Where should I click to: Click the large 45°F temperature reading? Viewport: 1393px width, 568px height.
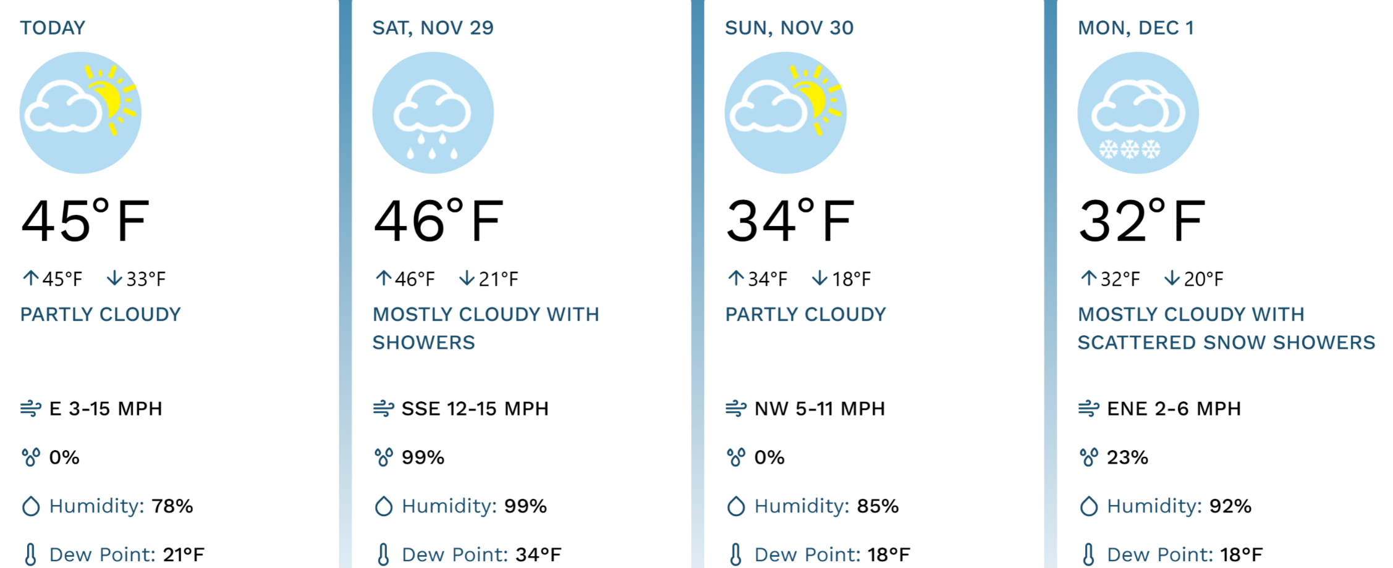click(x=85, y=221)
